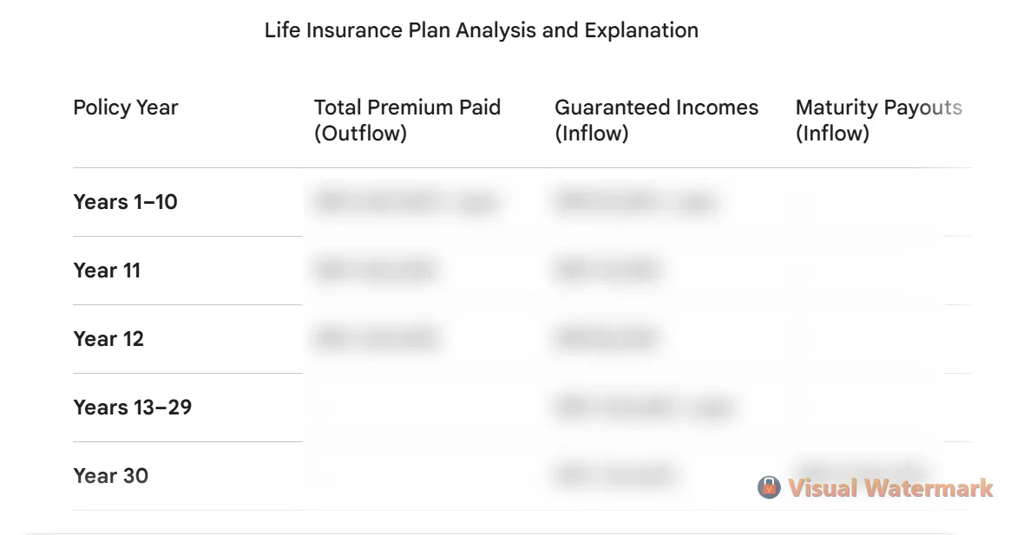Select the Total Premium Paid (Outflow) header
Image resolution: width=1030 pixels, height=535 pixels.
pyautogui.click(x=407, y=120)
